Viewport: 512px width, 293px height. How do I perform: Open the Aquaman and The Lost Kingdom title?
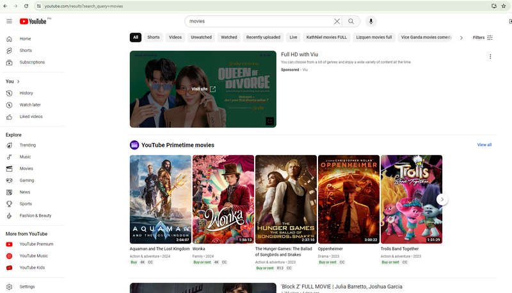(x=159, y=249)
